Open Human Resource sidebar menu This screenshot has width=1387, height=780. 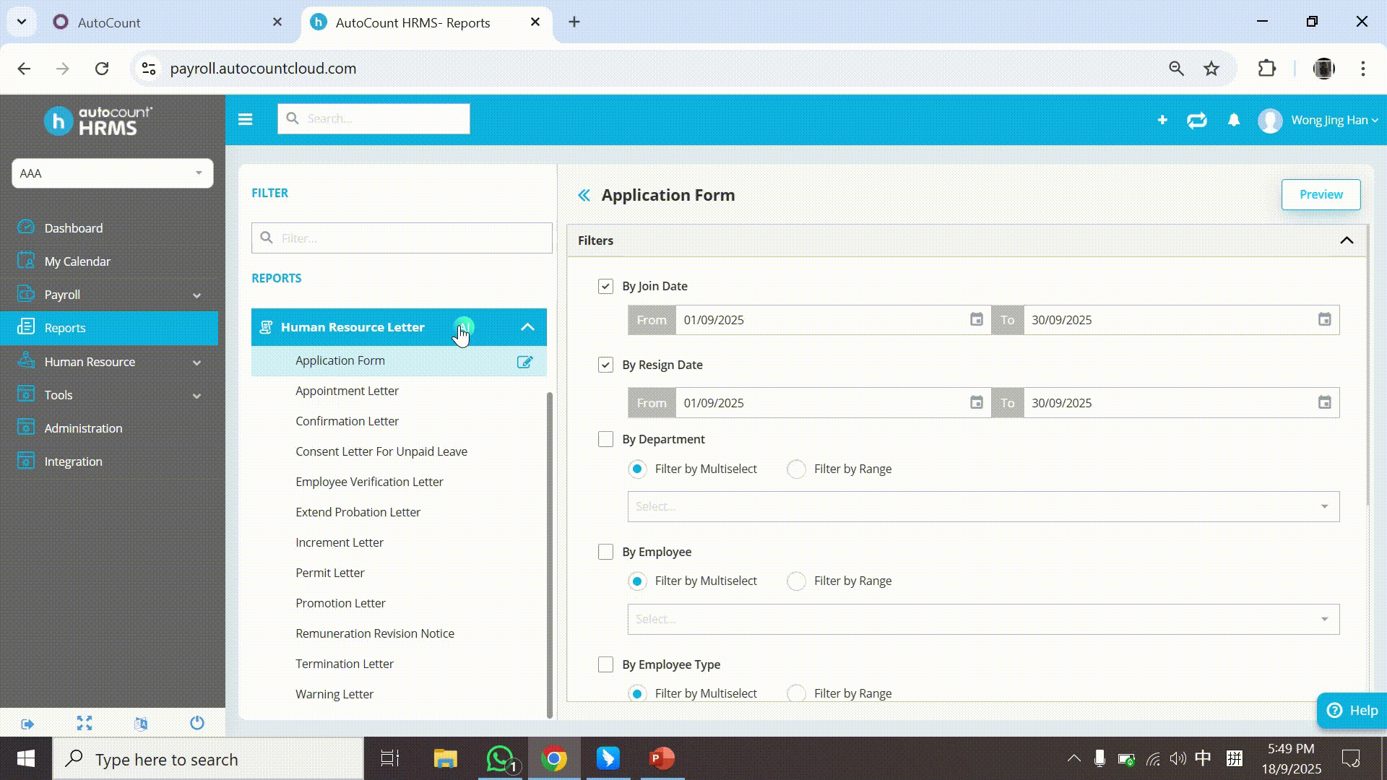pyautogui.click(x=90, y=362)
